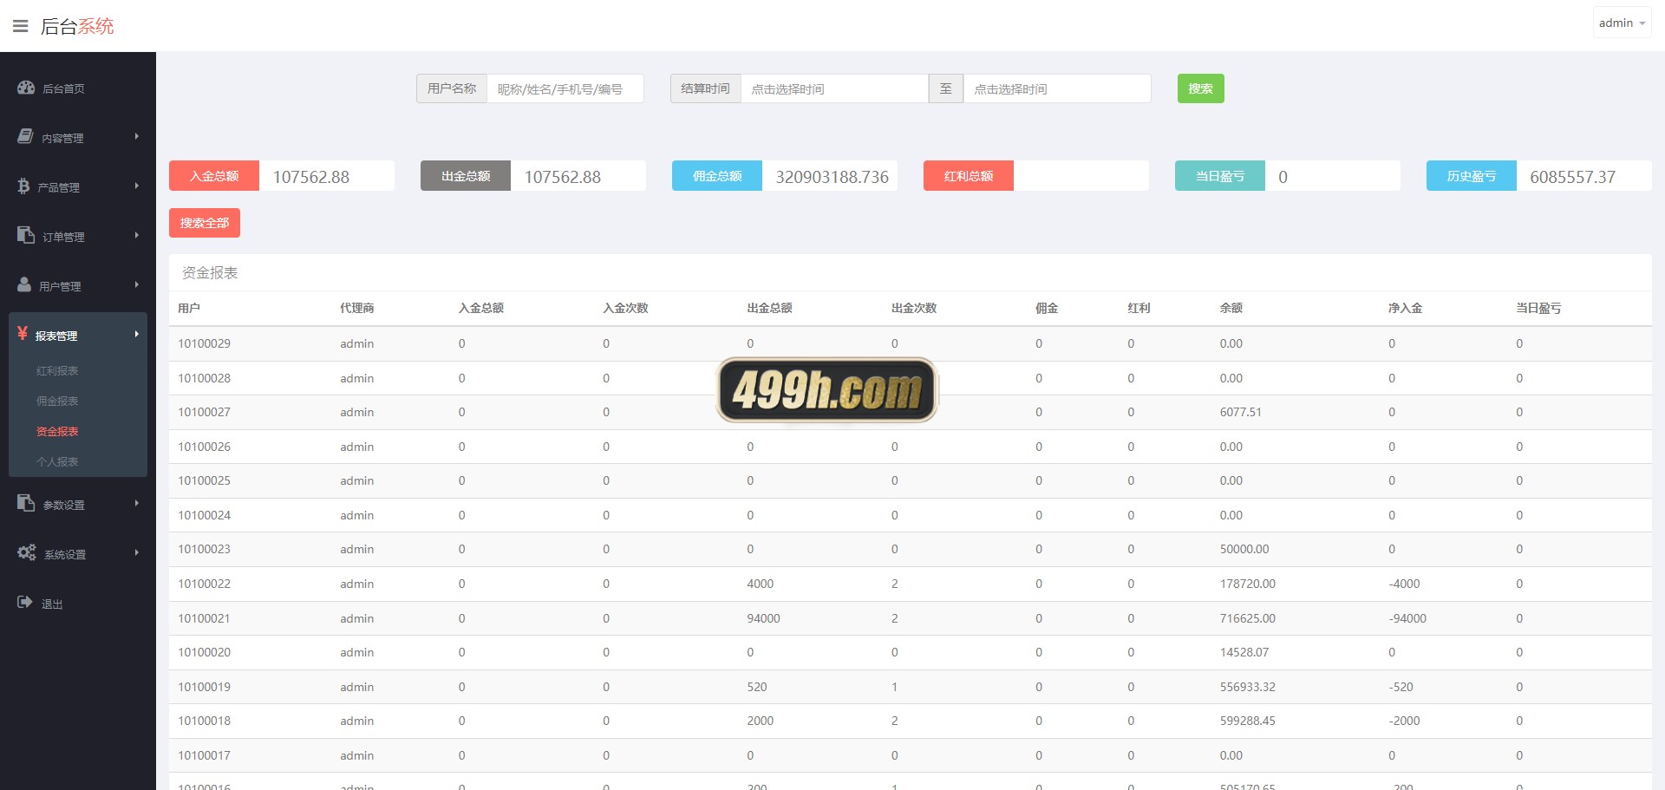
Task: Click the -520 net deposit cell
Action: click(1401, 687)
